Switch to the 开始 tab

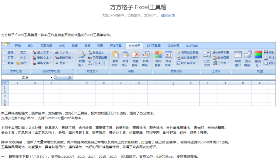point(18,46)
